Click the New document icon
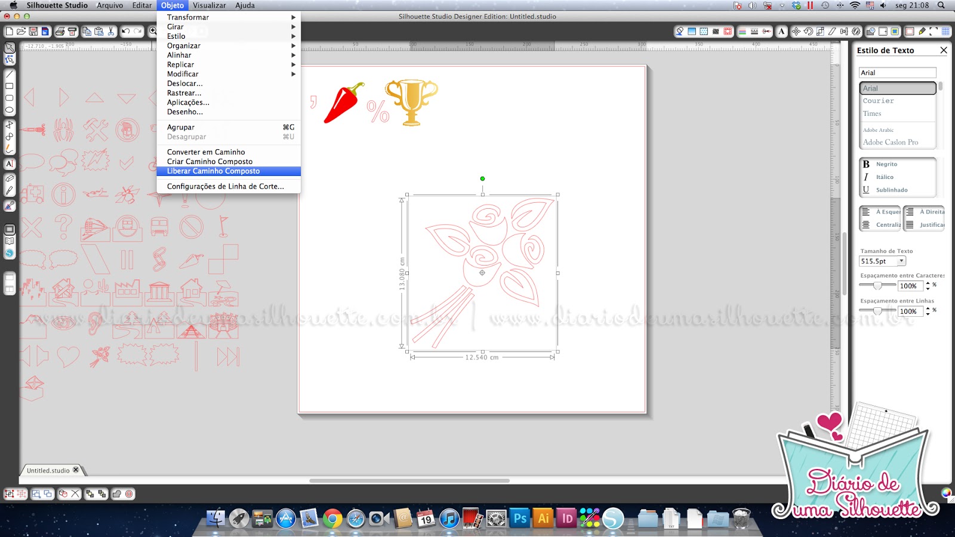955x537 pixels. (x=9, y=31)
